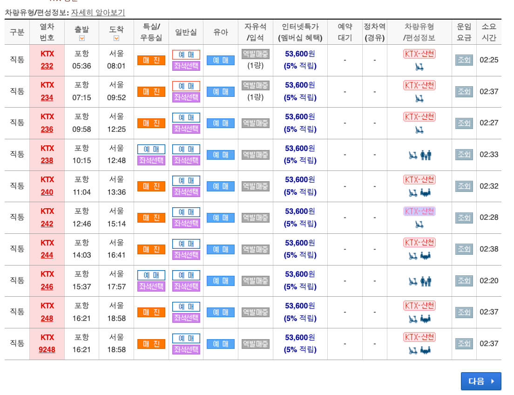514x395 pixels.
Task: Open 좌석선택 seat selection for KTX 234
Action: 186,98
